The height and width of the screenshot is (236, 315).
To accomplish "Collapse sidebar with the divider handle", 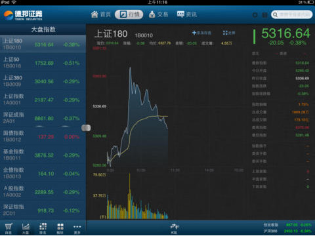I will tap(86, 128).
